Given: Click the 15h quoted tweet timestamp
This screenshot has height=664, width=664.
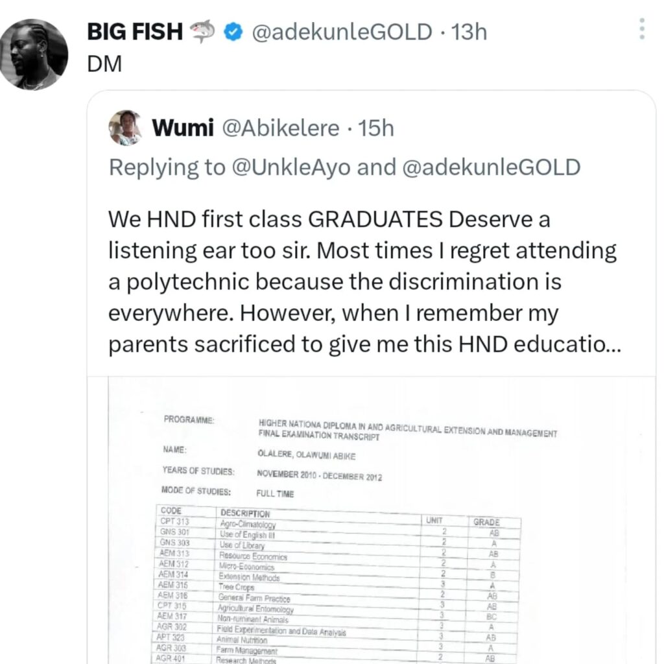Looking at the screenshot, I should coord(376,128).
